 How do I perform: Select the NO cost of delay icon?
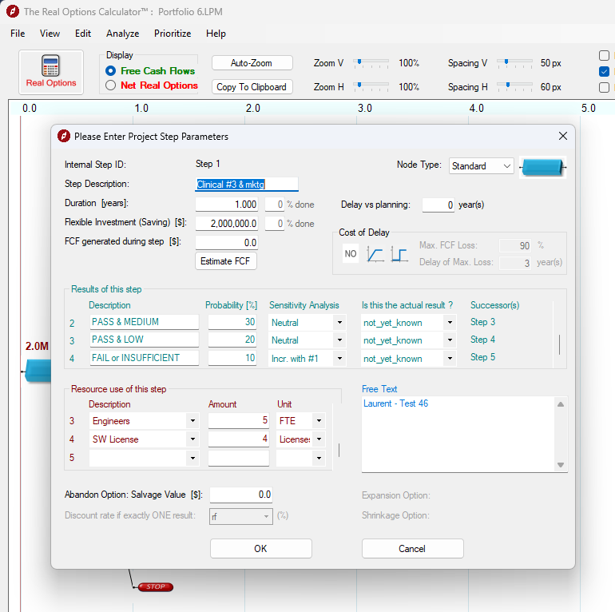351,254
